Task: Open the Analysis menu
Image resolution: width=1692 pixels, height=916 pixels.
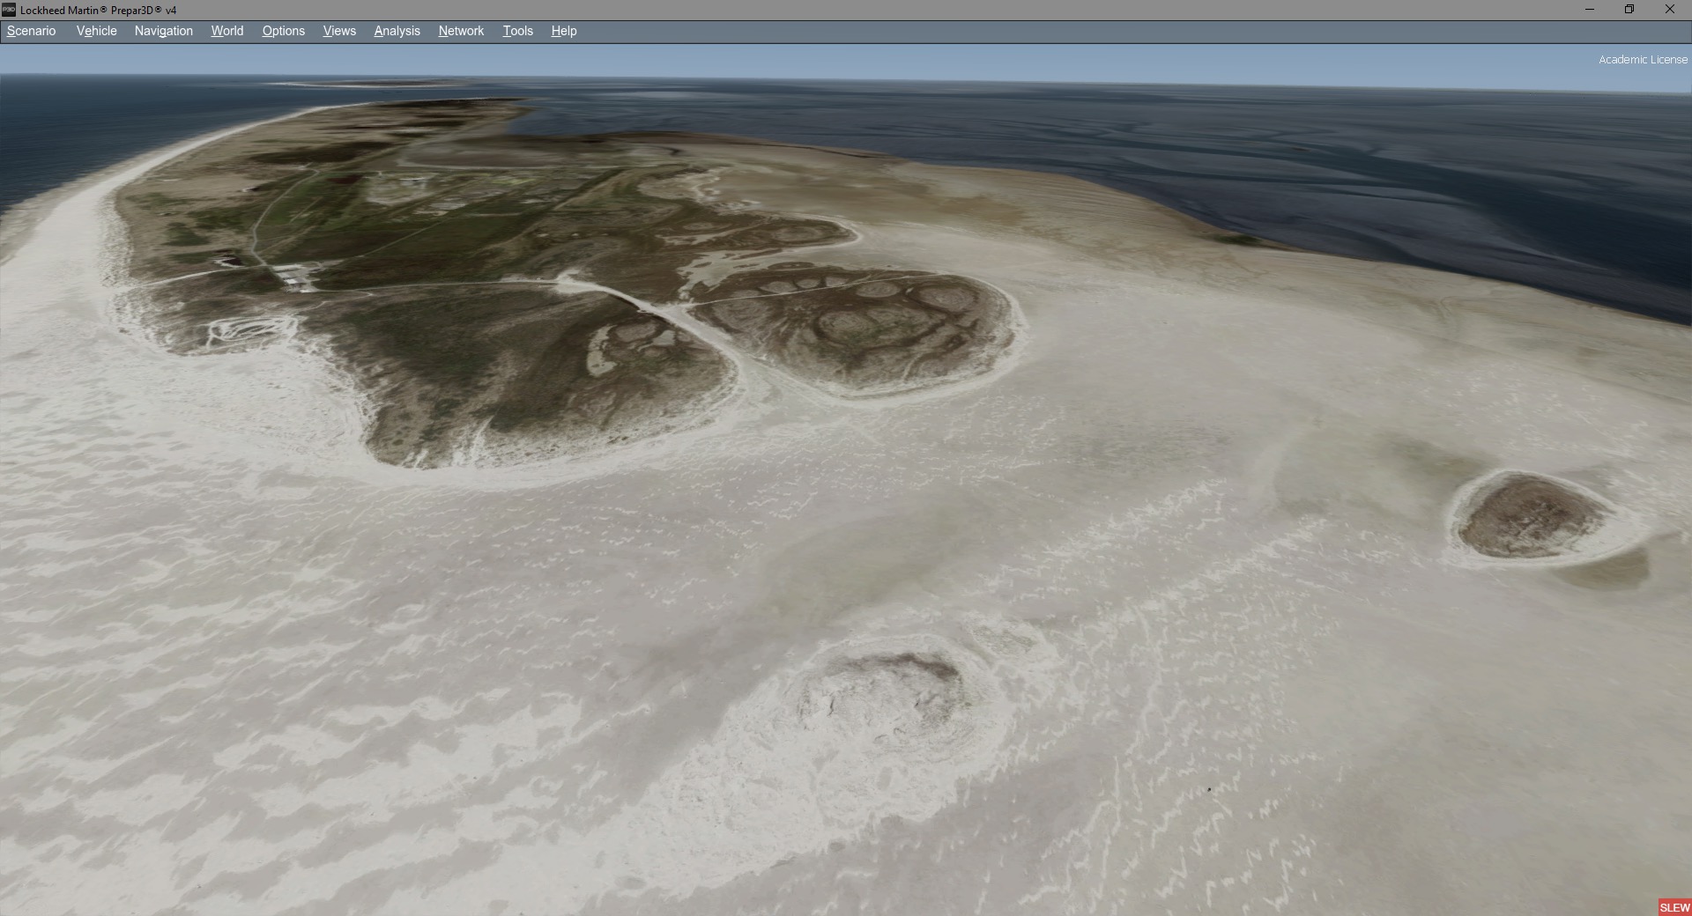Action: point(397,31)
